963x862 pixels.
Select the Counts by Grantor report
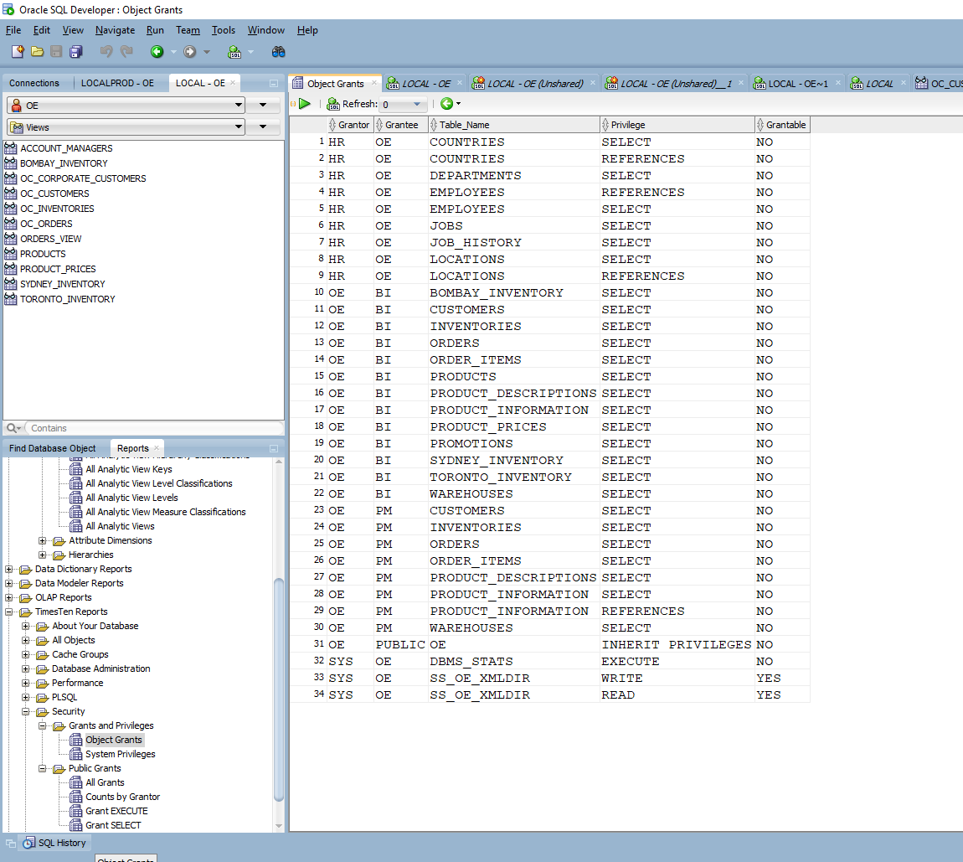coord(123,797)
